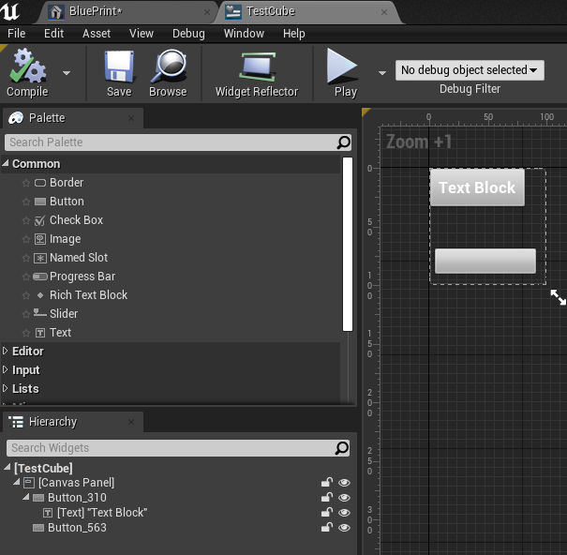Browse to asset in Content Browser

(x=168, y=73)
